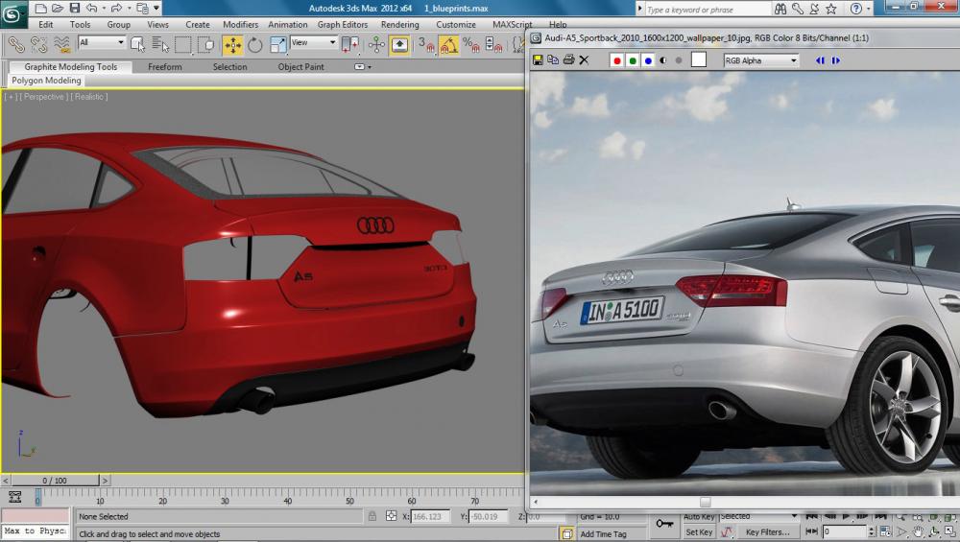
Task: Activate the Select and Move tool
Action: coord(232,45)
